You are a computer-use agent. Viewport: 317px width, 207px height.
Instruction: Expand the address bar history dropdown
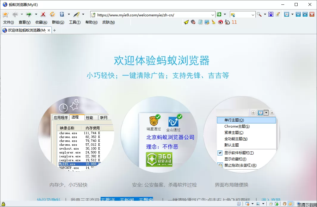(x=213, y=15)
